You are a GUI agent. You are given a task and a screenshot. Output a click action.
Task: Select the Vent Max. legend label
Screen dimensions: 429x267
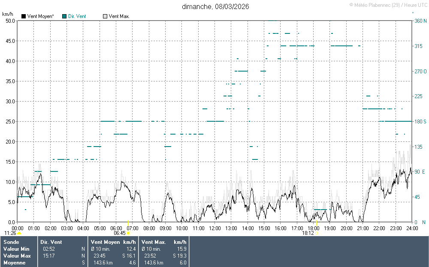119,16
